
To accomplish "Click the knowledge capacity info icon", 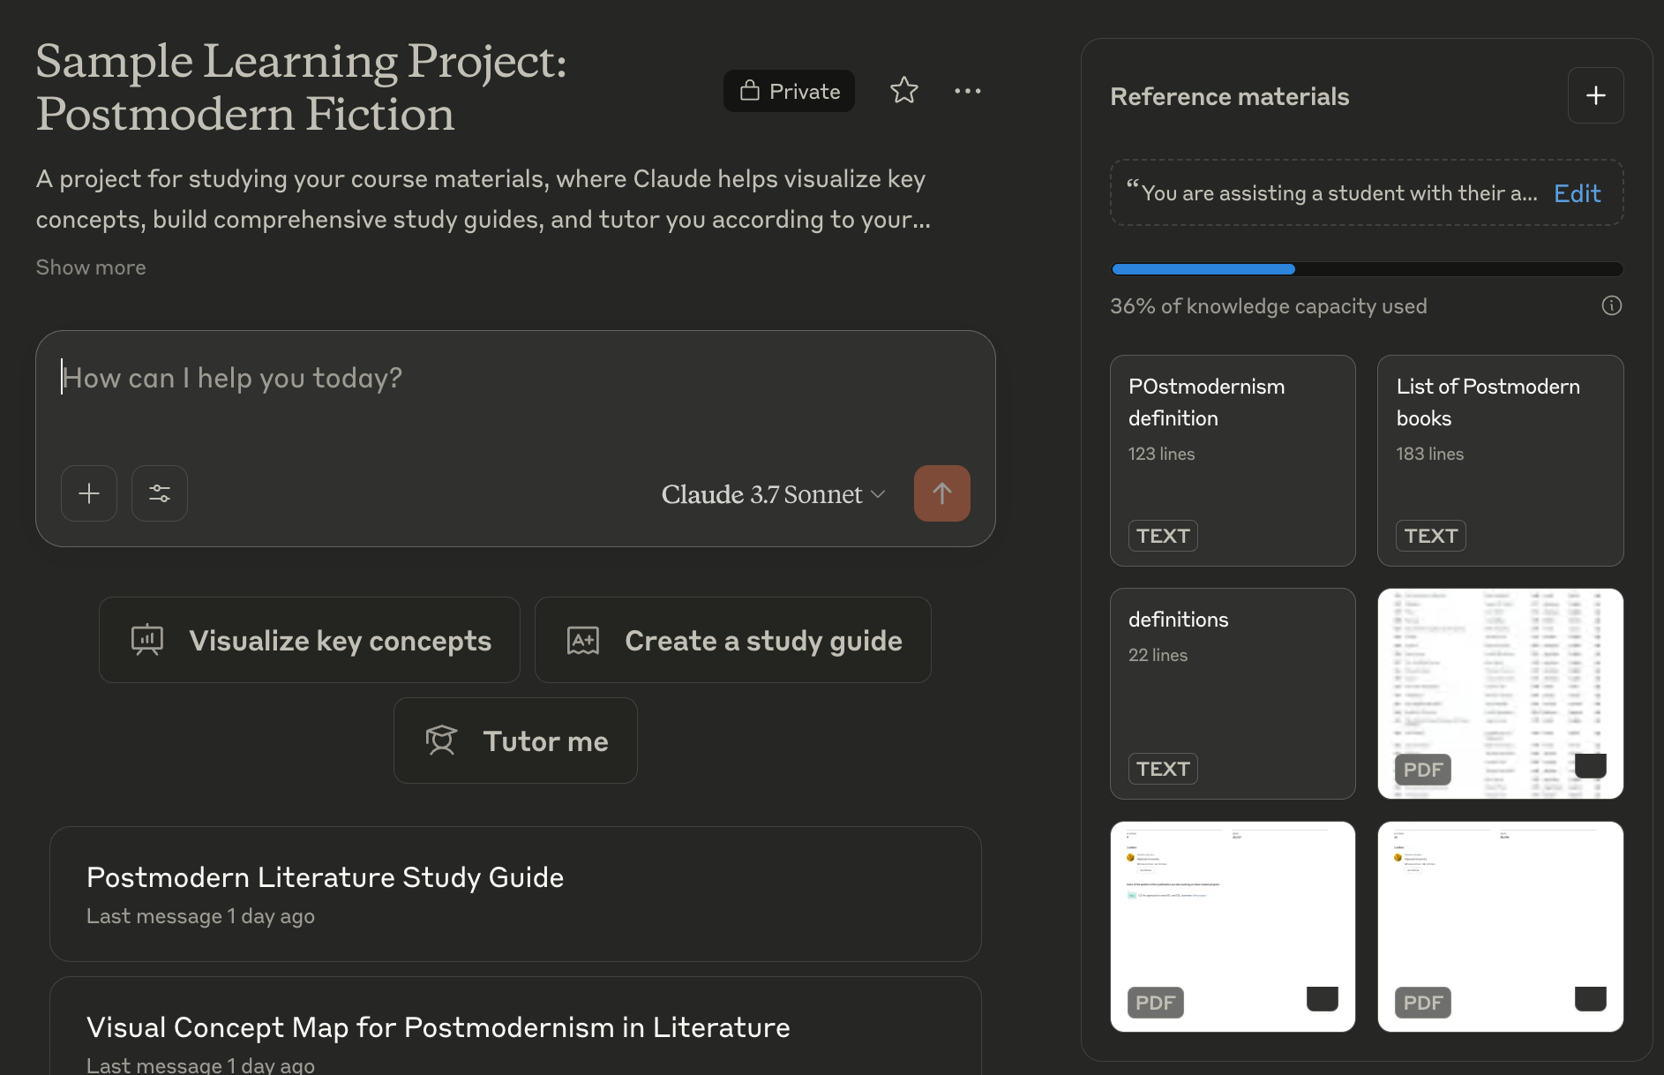I will [x=1612, y=305].
